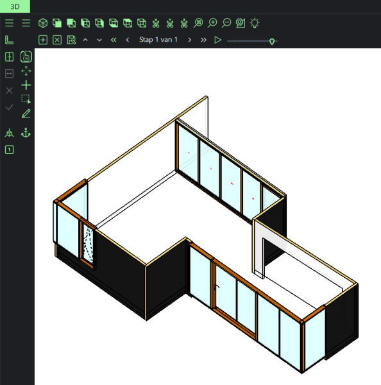Image resolution: width=381 pixels, height=385 pixels.
Task: Select the four-arrow move tool
Action: pos(26,71)
